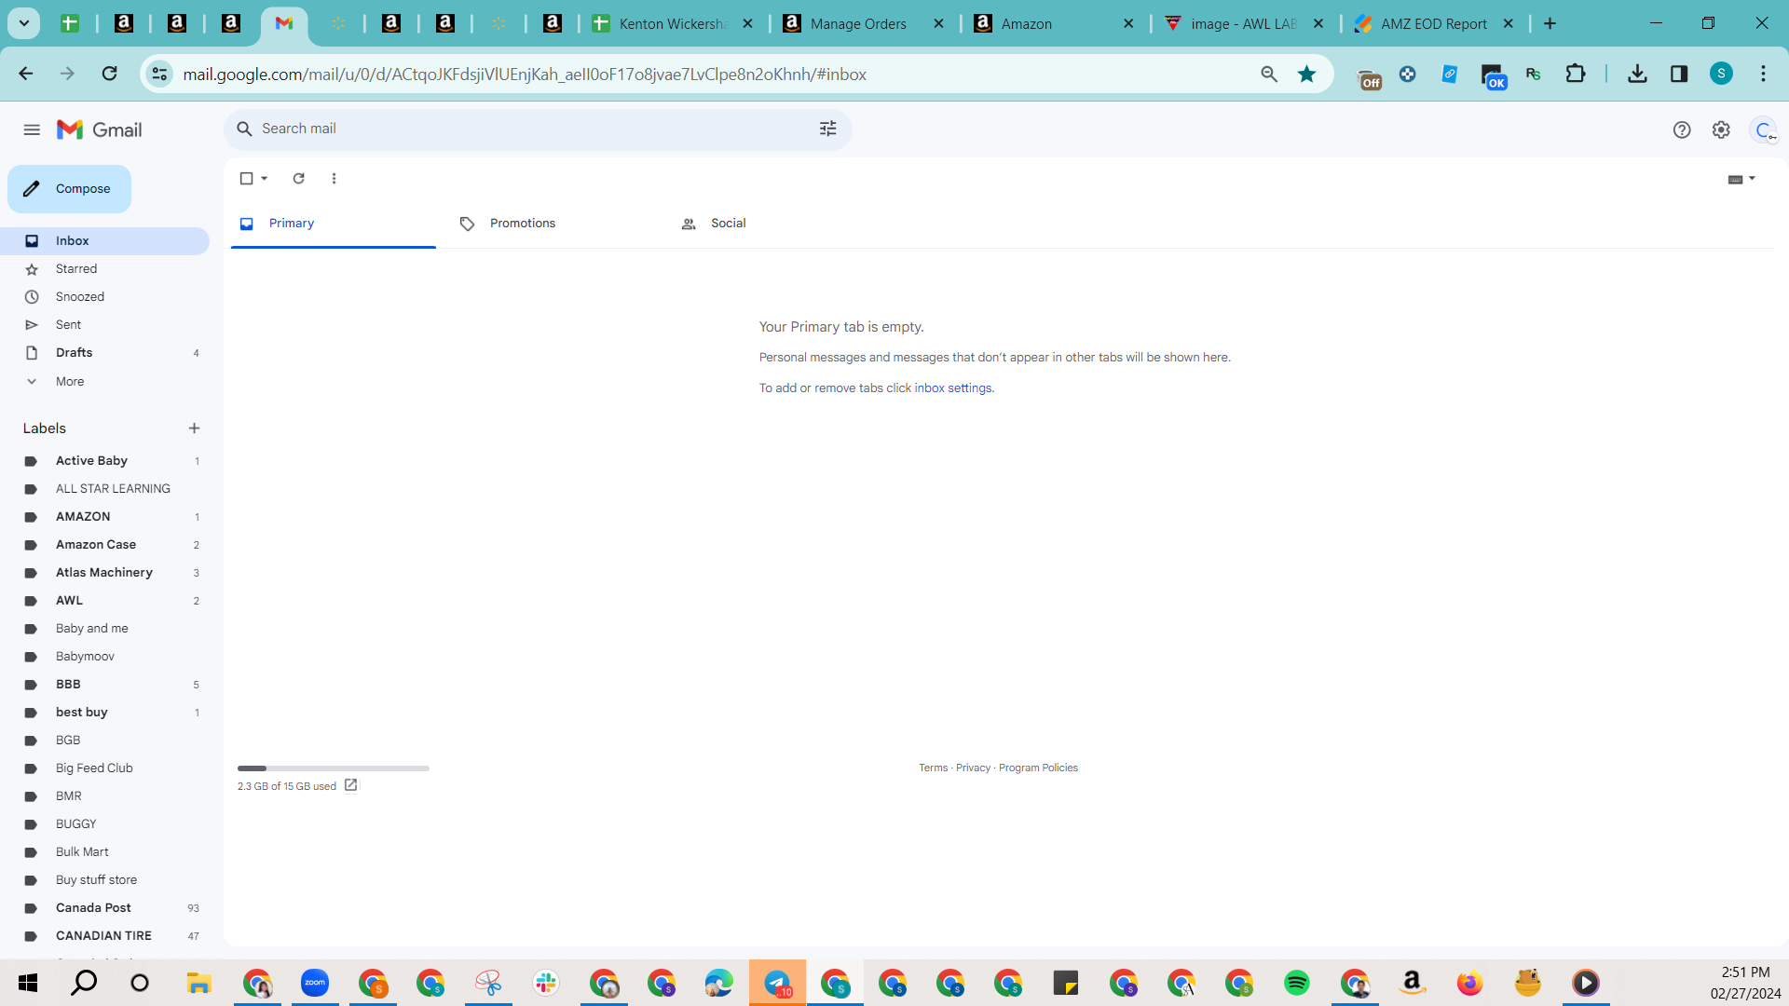Open the CANADIAN TIRE label
The image size is (1789, 1006).
coord(104,936)
